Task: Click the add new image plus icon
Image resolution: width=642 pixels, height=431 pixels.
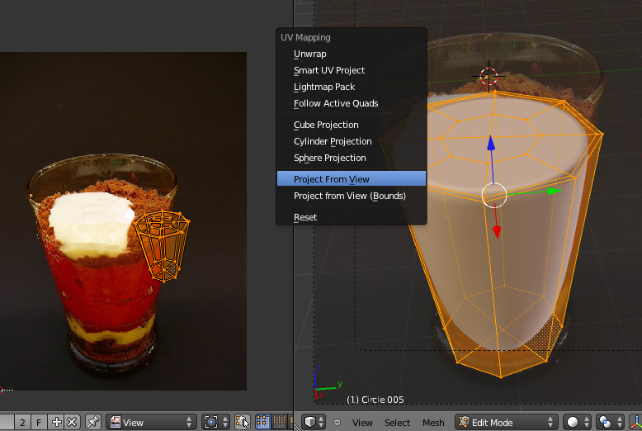Action: (57, 422)
